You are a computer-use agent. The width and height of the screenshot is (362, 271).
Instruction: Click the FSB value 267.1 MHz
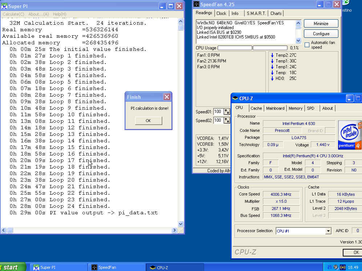281,209
